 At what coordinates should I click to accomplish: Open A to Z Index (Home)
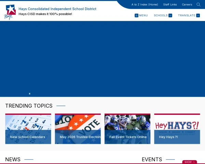point(145,4)
